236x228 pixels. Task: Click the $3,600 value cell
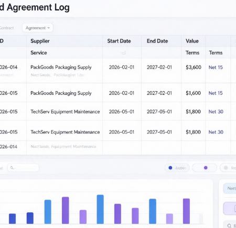click(x=194, y=67)
